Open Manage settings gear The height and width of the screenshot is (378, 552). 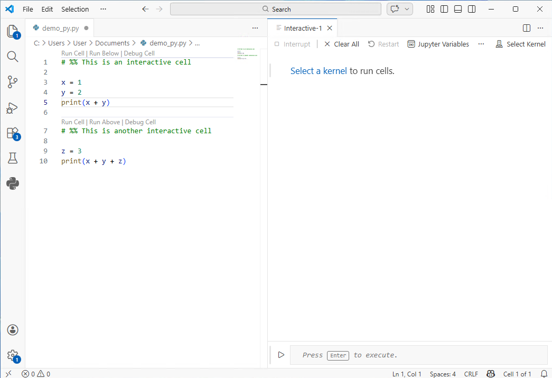tap(13, 355)
